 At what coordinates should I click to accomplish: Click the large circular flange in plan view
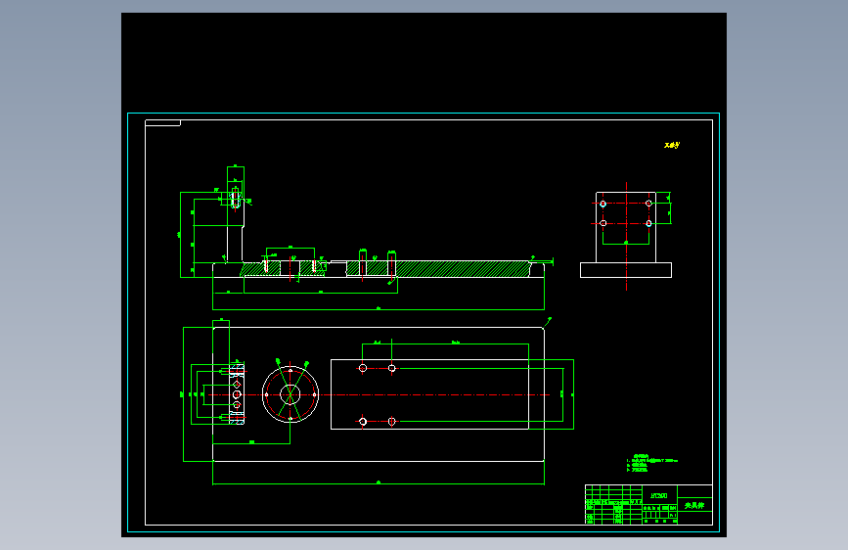pos(290,394)
